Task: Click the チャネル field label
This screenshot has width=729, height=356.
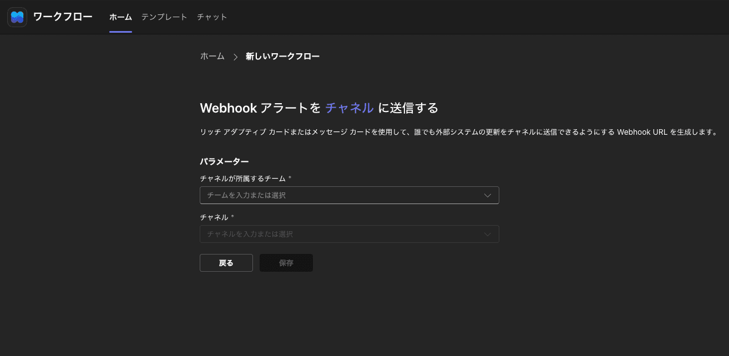Action: (214, 217)
